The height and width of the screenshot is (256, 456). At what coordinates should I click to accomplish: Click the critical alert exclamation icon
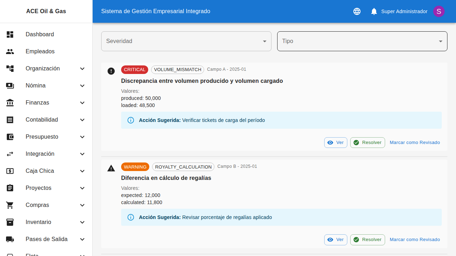click(x=111, y=71)
